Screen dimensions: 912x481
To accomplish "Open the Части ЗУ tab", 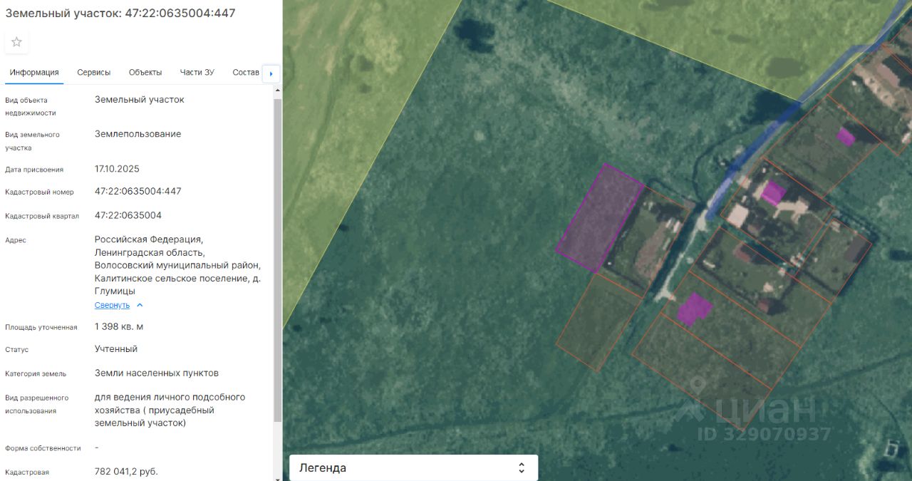I will coord(197,73).
